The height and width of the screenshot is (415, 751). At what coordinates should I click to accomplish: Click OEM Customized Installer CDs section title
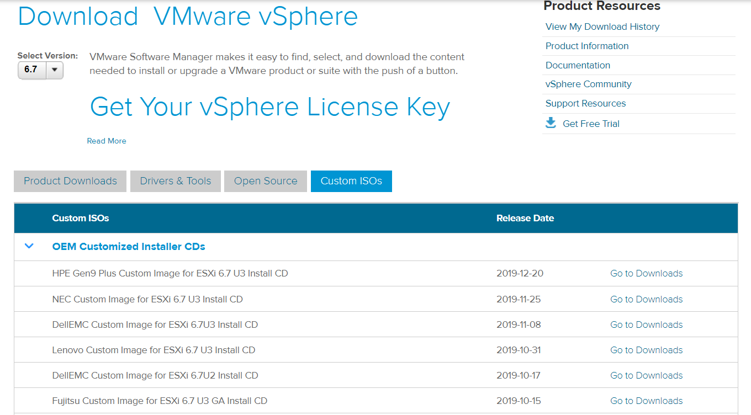coord(129,247)
